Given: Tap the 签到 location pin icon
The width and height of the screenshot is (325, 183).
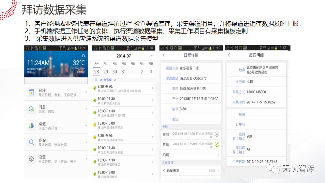Looking at the screenshot, I should point(217,134).
